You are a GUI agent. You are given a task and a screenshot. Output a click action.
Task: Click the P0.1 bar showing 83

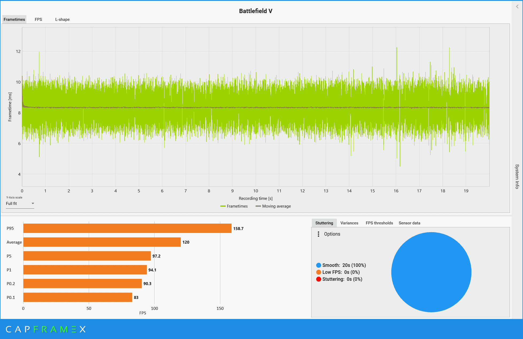tap(78, 297)
